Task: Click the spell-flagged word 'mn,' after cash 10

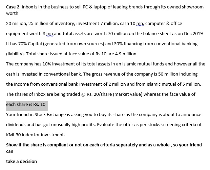Action: tap(140, 24)
